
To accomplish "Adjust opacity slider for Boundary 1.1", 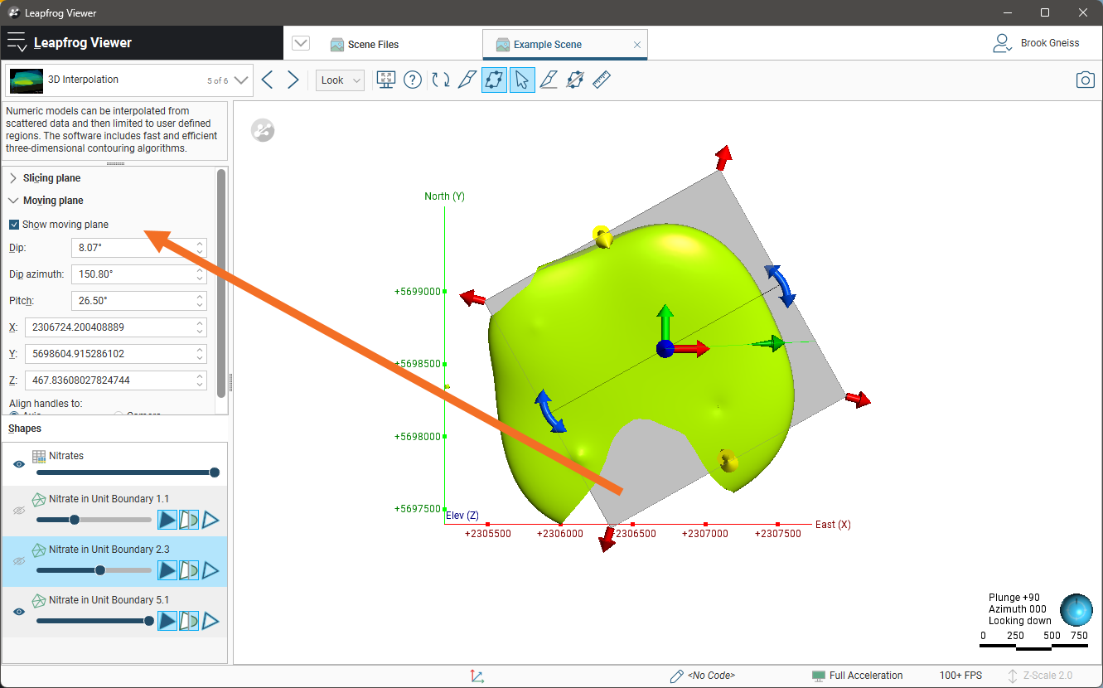I will pyautogui.click(x=94, y=520).
